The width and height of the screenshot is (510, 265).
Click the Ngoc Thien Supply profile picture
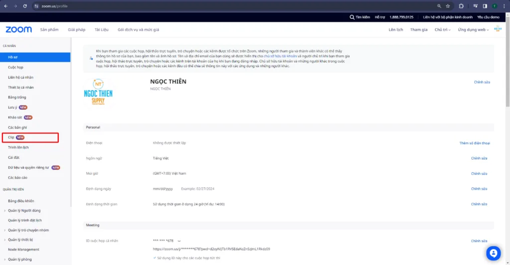click(x=98, y=92)
